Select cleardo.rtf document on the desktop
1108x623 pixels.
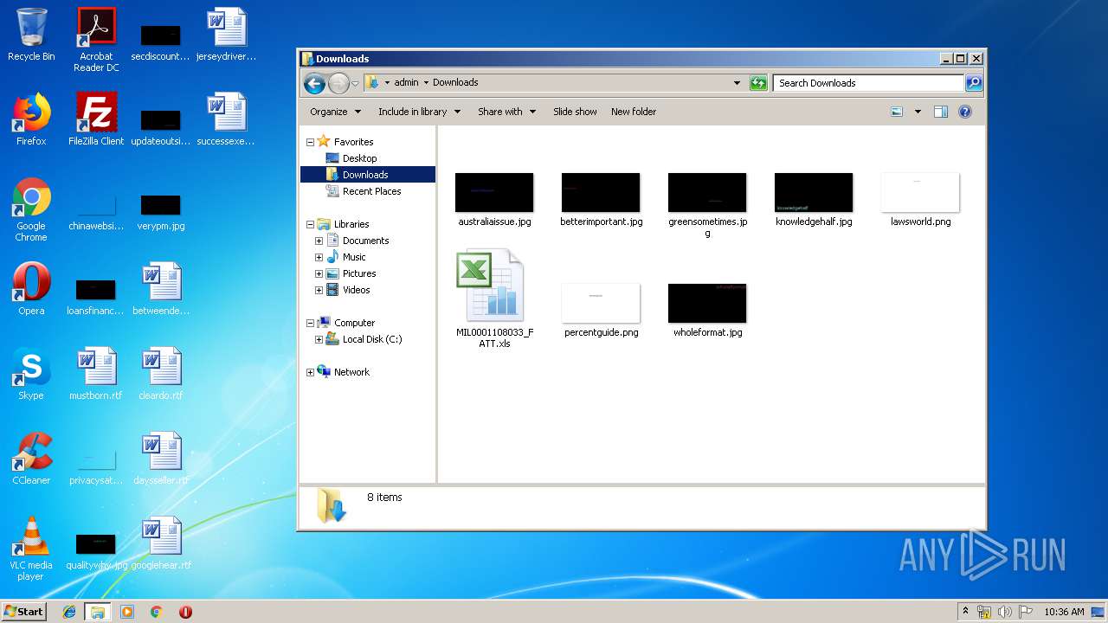pyautogui.click(x=161, y=374)
